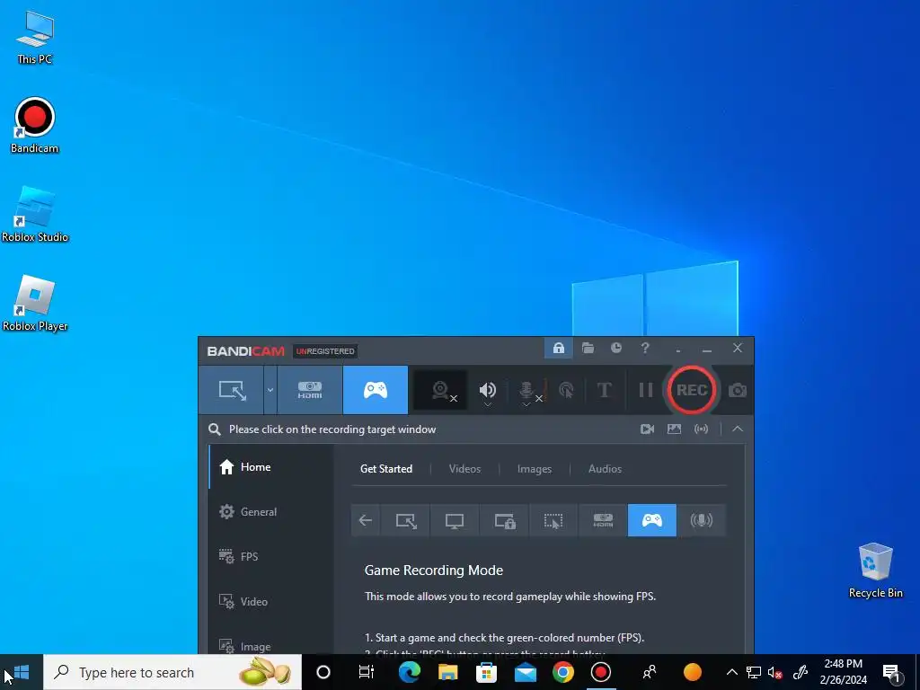Select Recycle Bin desktop icon

pyautogui.click(x=875, y=571)
